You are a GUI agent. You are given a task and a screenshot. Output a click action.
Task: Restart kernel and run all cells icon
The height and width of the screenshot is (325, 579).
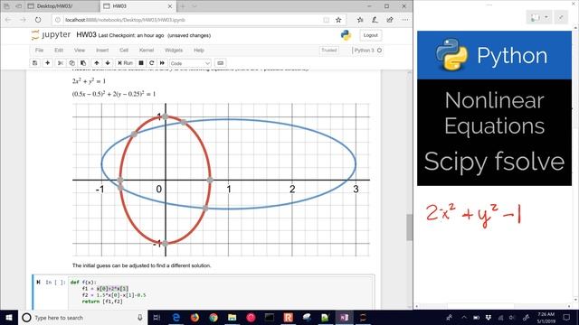point(162,63)
